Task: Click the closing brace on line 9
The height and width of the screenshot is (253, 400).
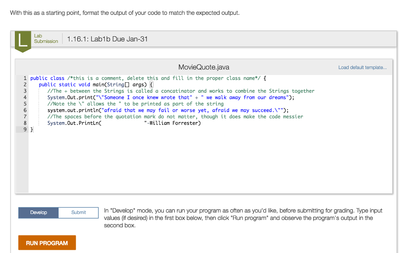Action: click(x=32, y=129)
